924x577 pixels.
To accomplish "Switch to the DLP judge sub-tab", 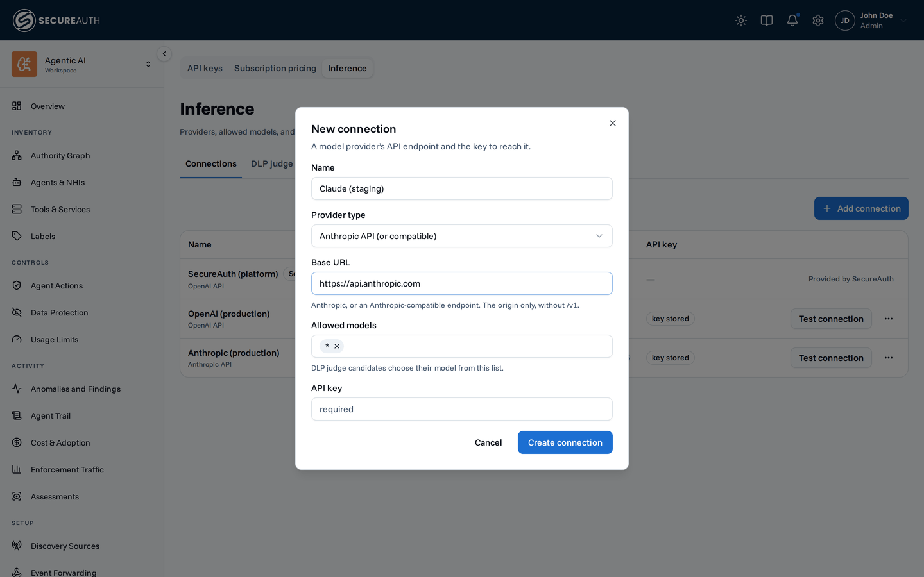I will 271,164.
